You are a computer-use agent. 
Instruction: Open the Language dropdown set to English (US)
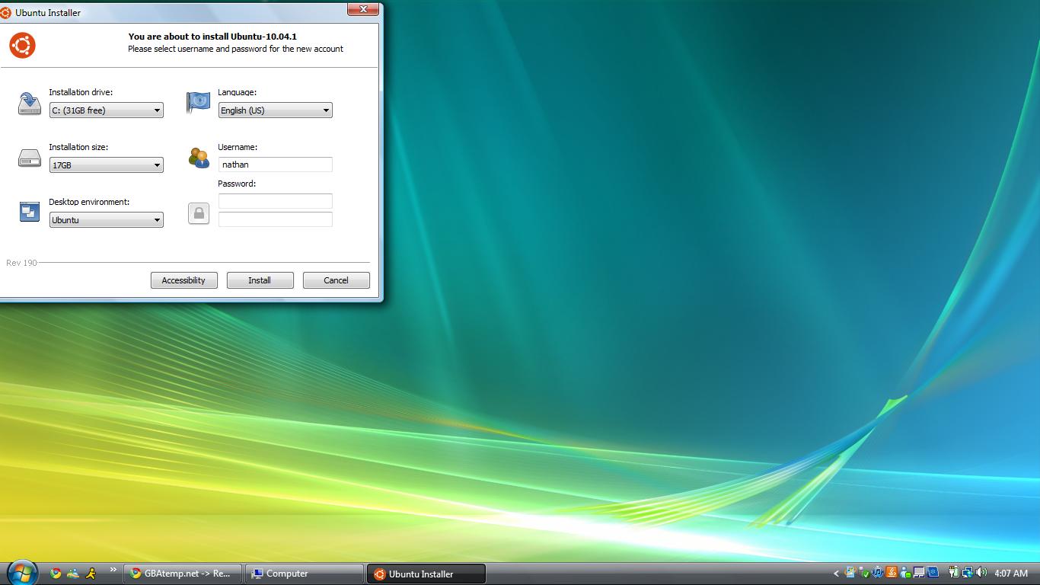276,110
